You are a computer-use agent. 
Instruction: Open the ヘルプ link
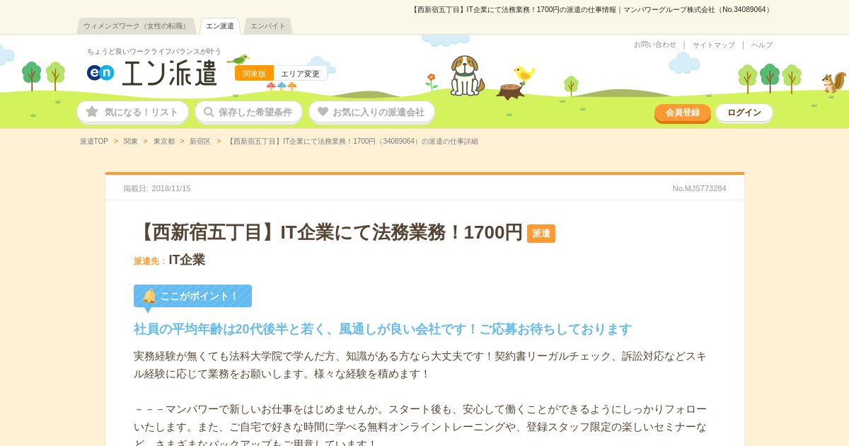tap(762, 45)
